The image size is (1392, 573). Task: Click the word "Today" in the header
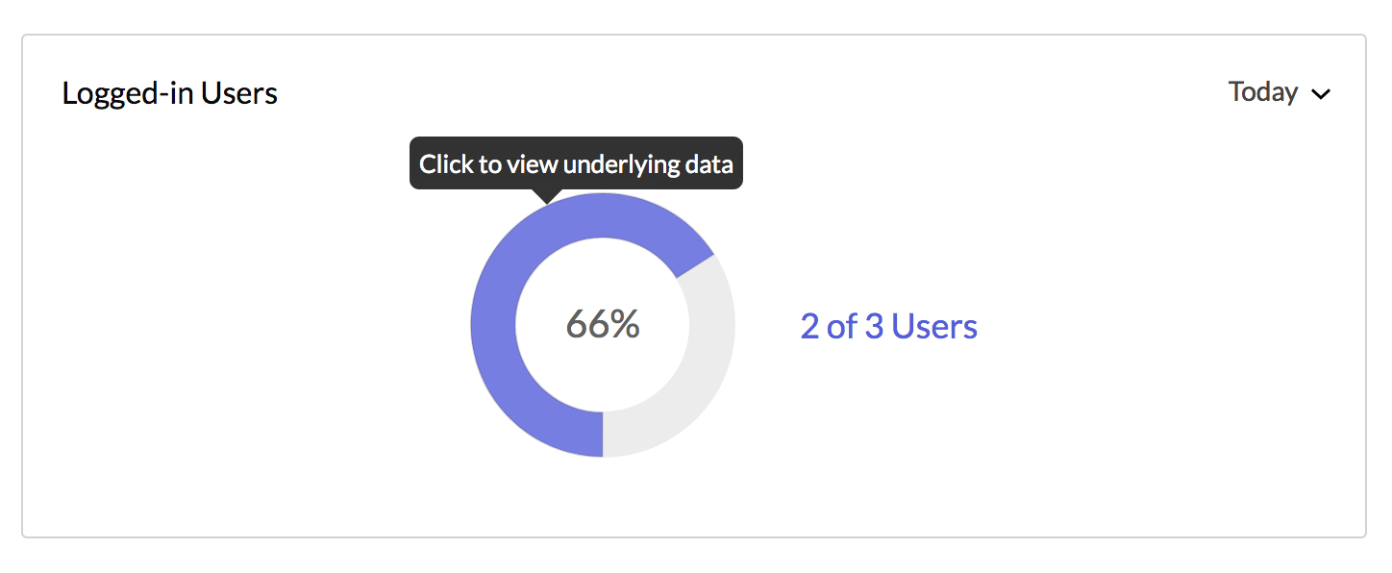click(1263, 92)
